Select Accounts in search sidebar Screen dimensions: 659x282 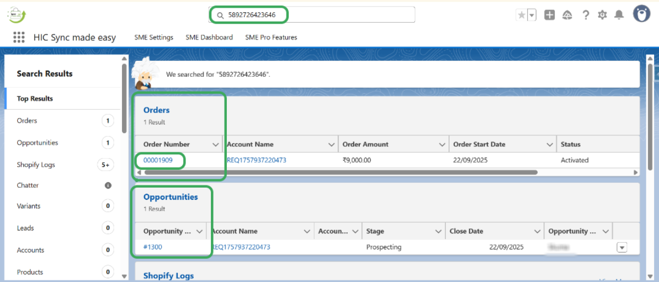point(62,250)
